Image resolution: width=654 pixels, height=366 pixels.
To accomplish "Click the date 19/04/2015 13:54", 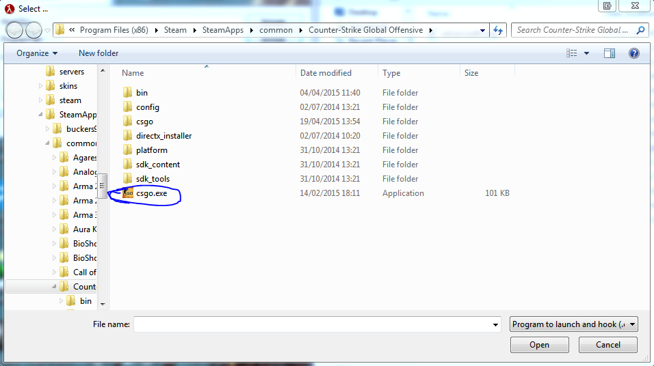I will pyautogui.click(x=330, y=121).
